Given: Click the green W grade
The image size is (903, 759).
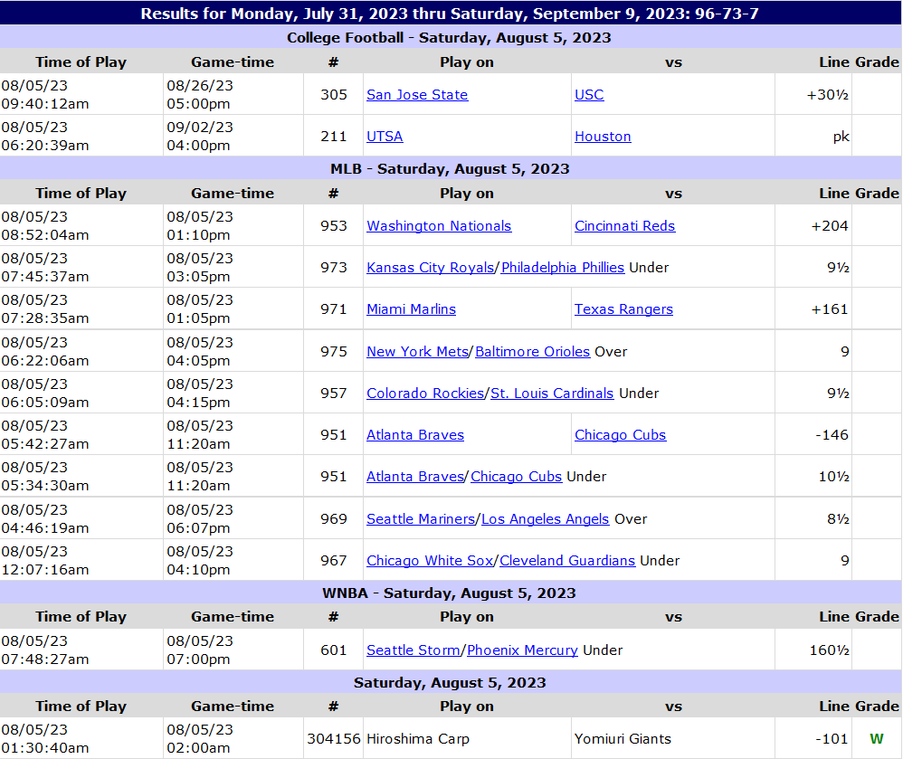Looking at the screenshot, I should (877, 739).
